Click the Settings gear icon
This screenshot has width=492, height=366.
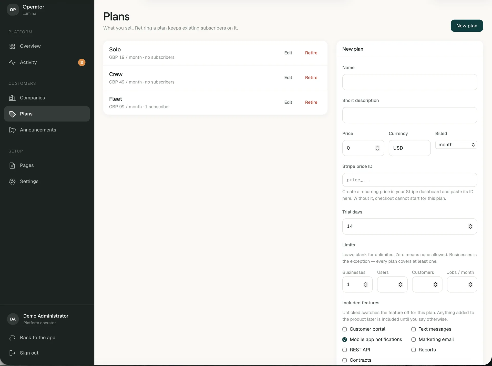click(12, 182)
